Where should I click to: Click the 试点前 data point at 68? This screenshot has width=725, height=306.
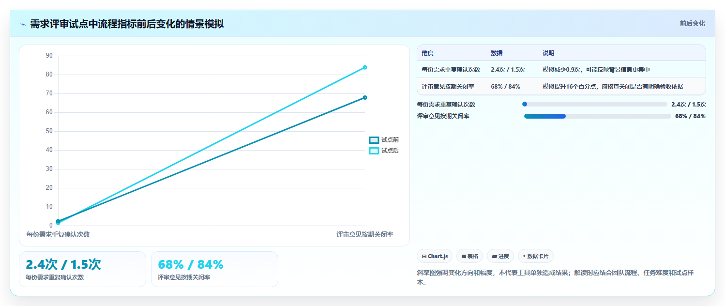coord(365,97)
